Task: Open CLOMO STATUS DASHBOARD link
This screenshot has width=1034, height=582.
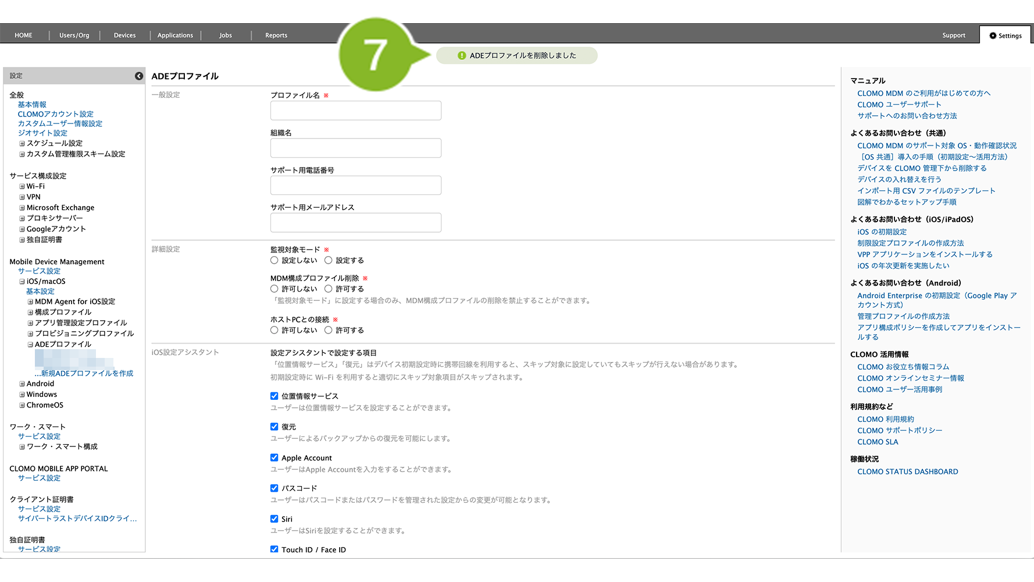Action: 907,472
